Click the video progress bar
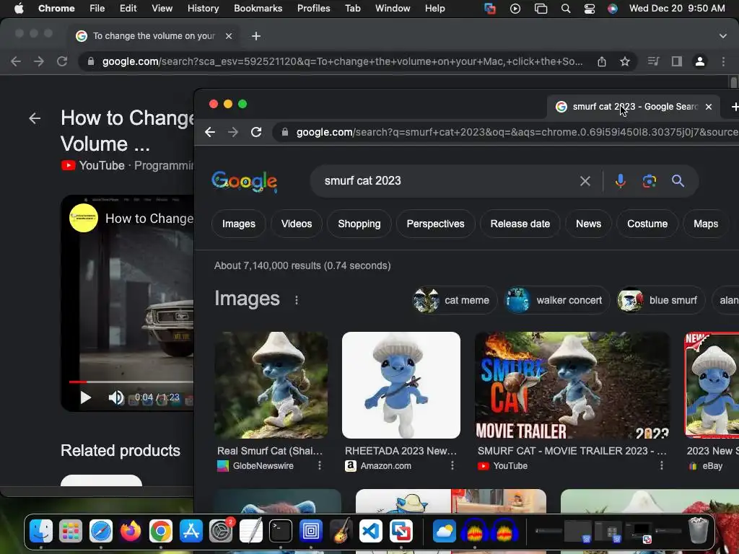Screen dimensions: 739x554 [131, 382]
